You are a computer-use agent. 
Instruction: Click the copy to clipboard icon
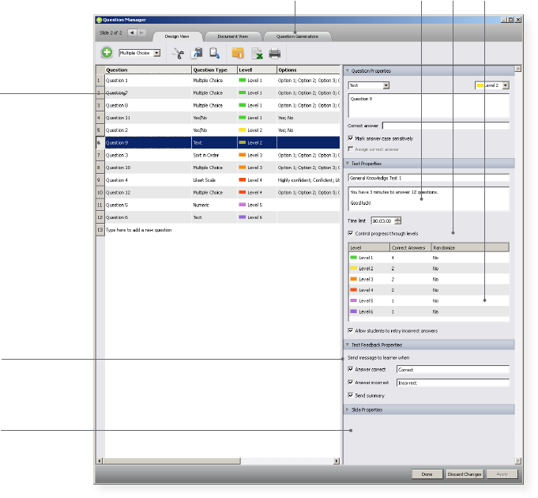pos(197,53)
